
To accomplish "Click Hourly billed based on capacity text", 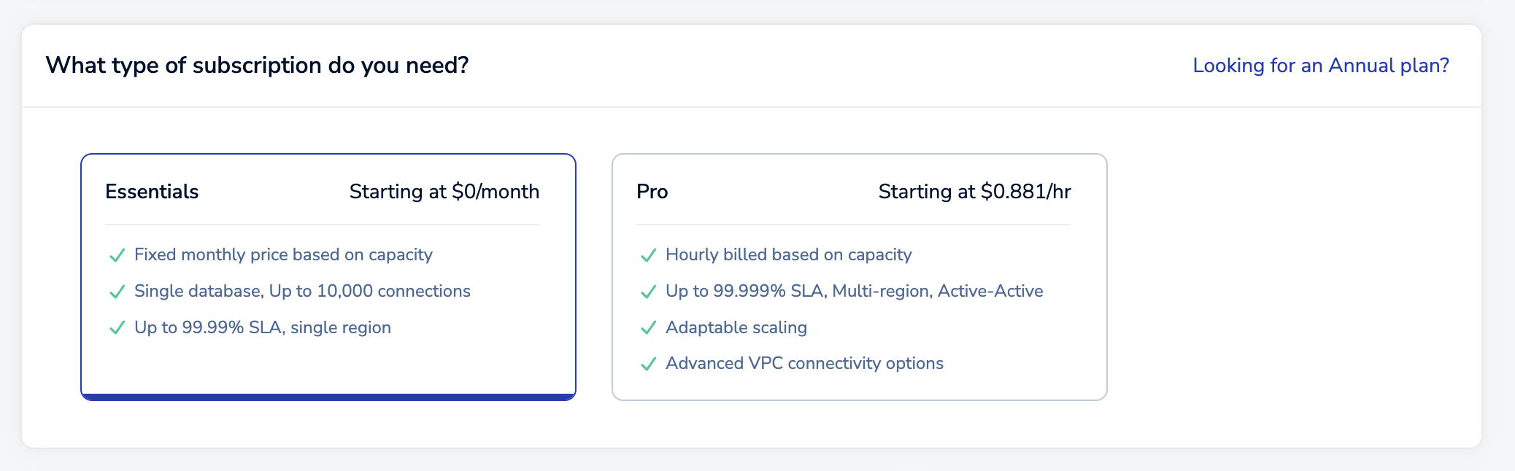I will click(789, 254).
